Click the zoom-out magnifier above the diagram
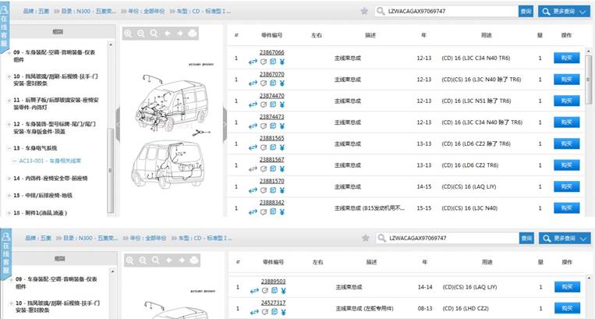Screen dimensions: 595x319 coord(141,34)
